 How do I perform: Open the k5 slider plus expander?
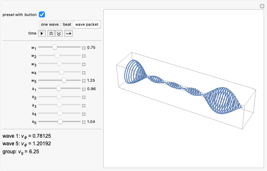click(84, 121)
